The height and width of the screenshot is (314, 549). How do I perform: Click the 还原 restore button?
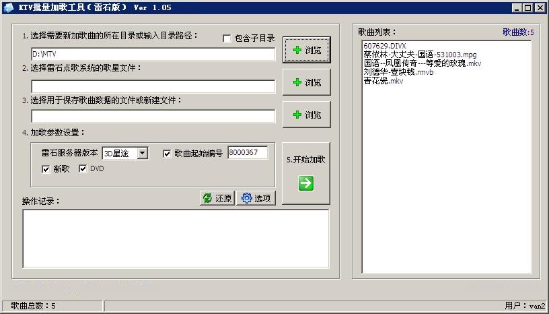(x=217, y=198)
